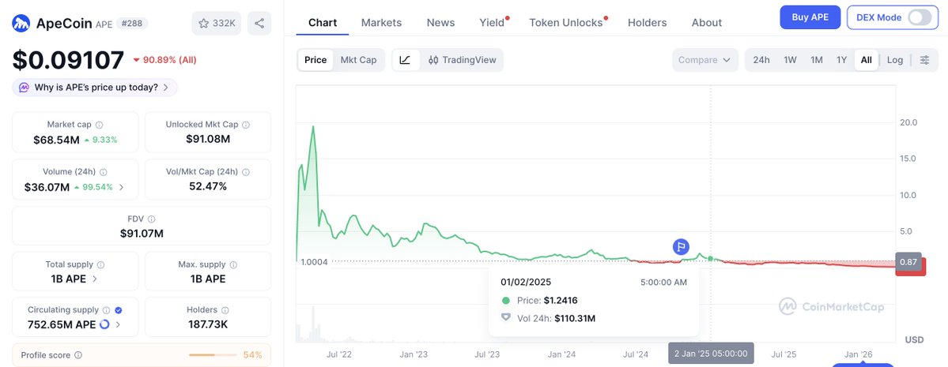The width and height of the screenshot is (948, 367).
Task: Click Market cap info icon
Action: point(99,125)
